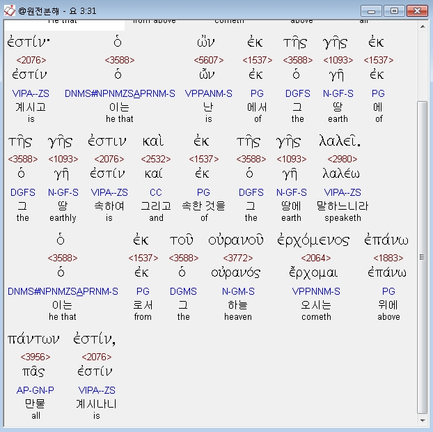The width and height of the screenshot is (433, 432).
Task: Click the Greek word καὶ in second row
Action: coord(153,141)
